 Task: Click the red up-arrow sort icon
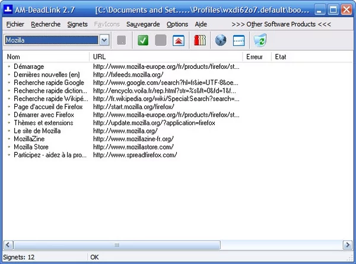click(178, 40)
